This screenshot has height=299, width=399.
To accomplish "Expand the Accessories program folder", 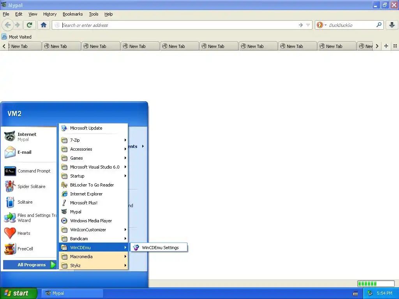I will click(x=94, y=149).
